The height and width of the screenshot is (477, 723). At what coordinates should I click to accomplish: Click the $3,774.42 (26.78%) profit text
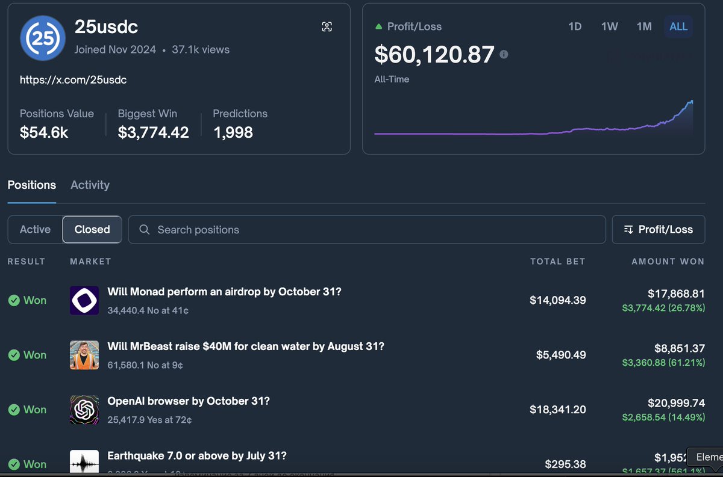click(x=663, y=307)
